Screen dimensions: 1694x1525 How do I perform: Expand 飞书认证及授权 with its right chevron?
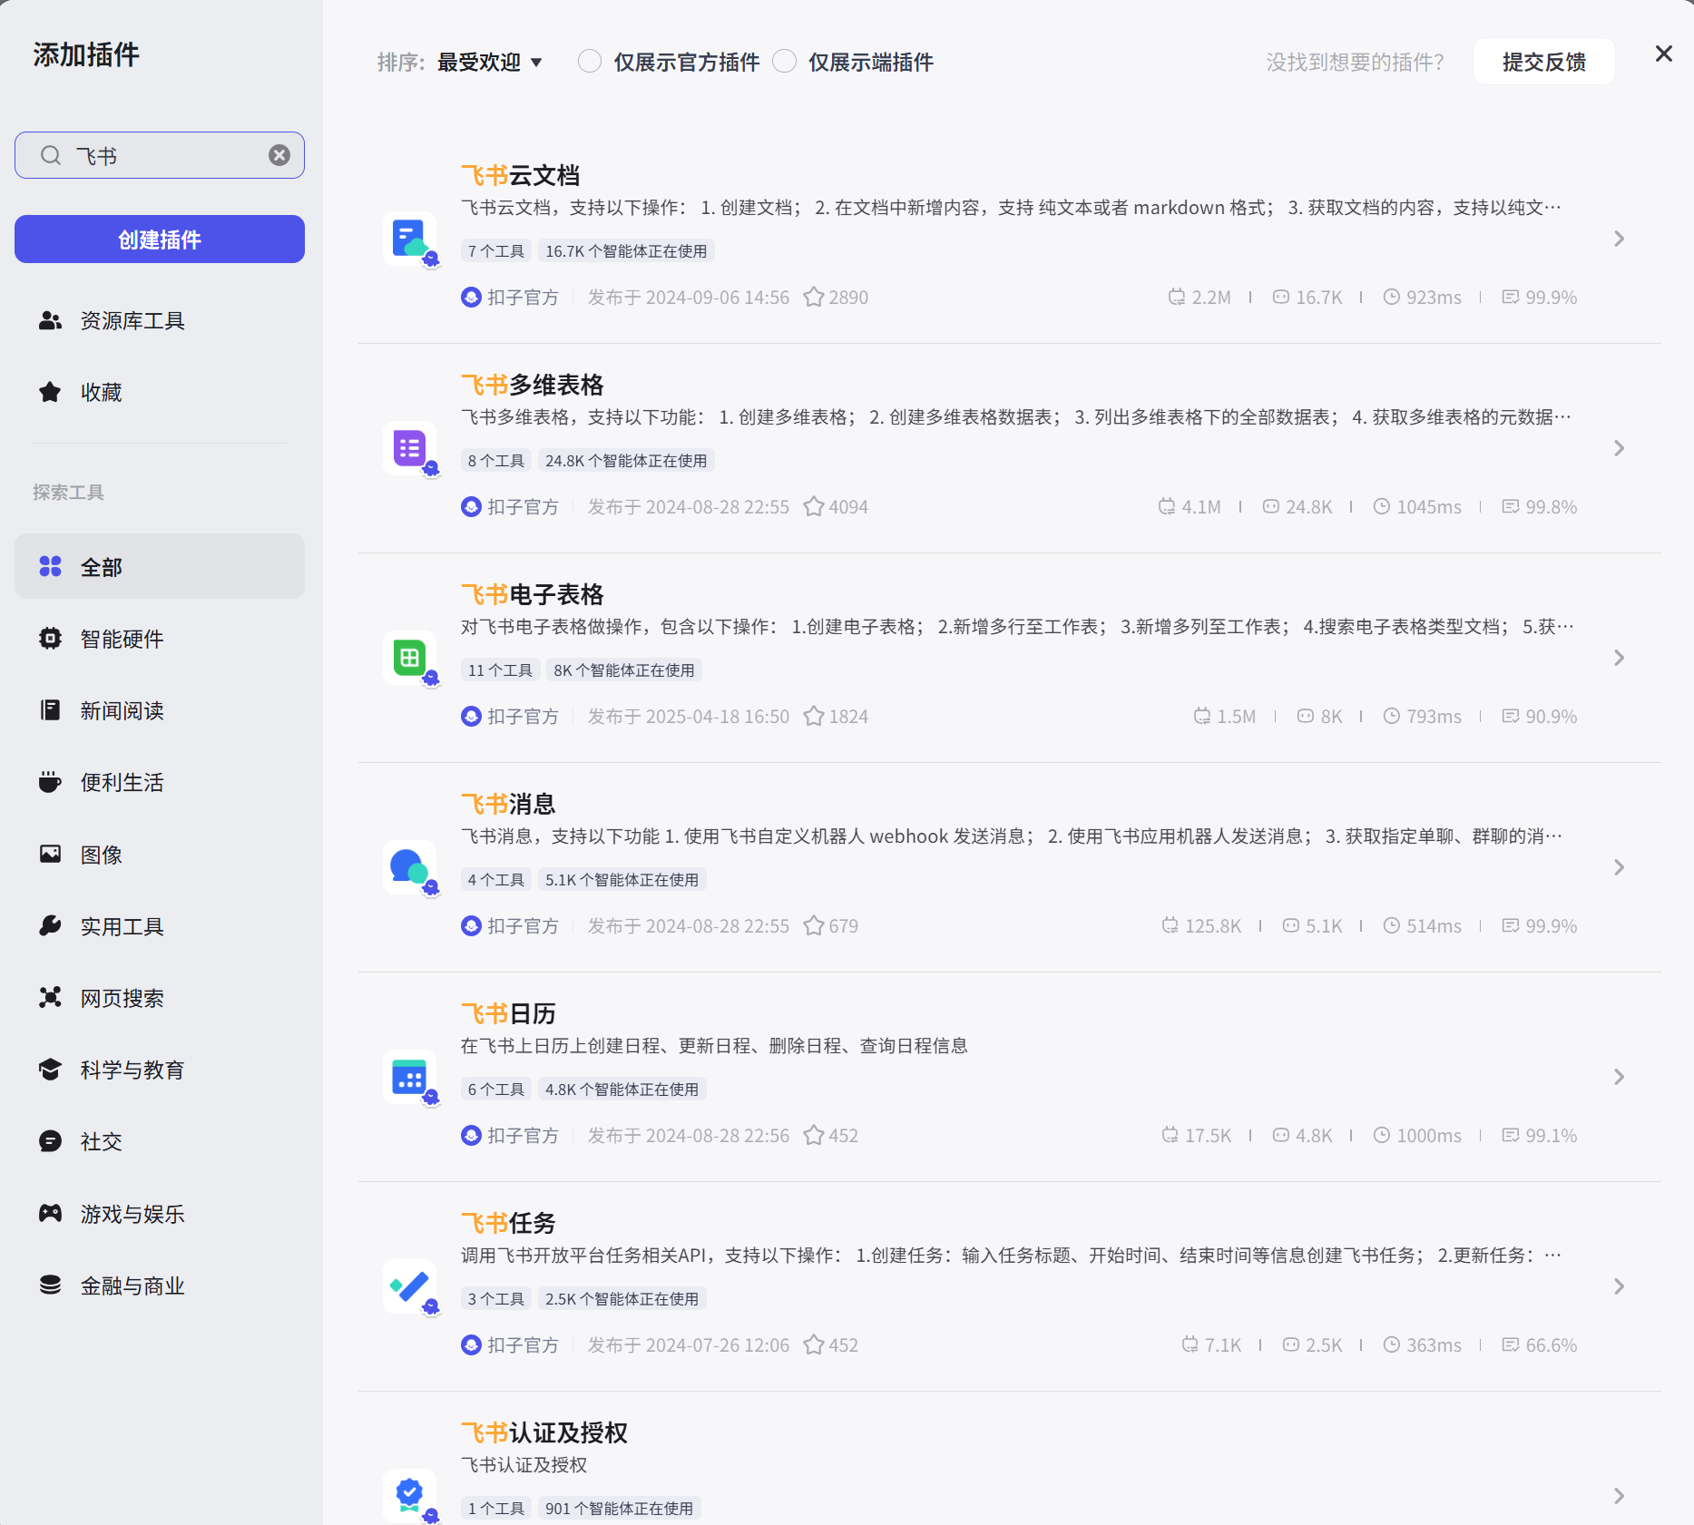[1620, 1496]
